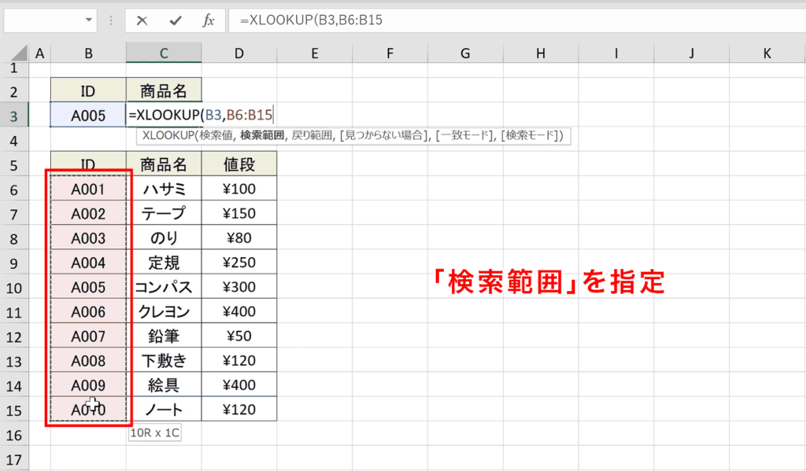806x471 pixels.
Task: Click cell containing コンパス
Action: click(x=163, y=286)
